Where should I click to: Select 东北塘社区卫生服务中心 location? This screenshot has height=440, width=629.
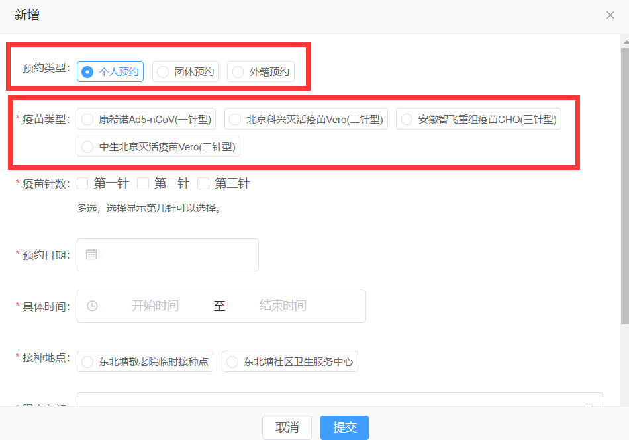point(289,361)
